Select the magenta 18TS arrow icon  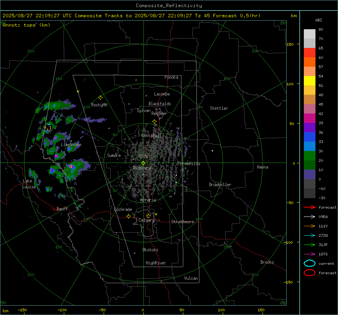[309, 254]
